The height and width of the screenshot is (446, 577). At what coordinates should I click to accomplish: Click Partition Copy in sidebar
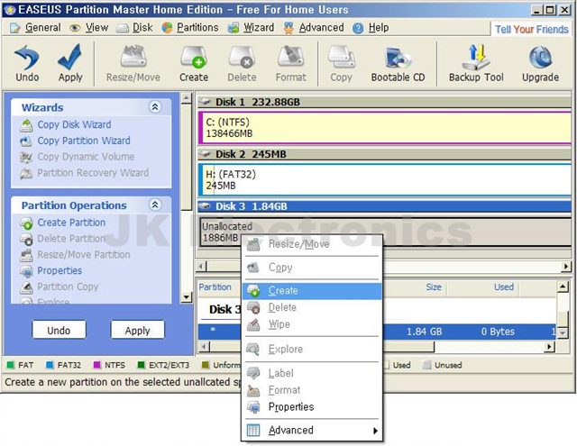(60, 287)
